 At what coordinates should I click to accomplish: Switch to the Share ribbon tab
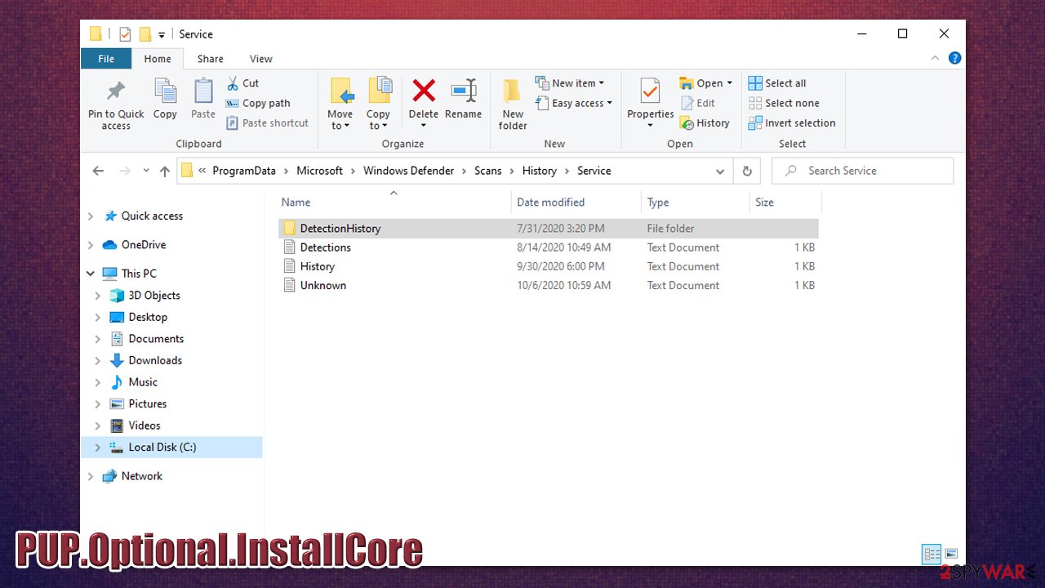pyautogui.click(x=210, y=59)
